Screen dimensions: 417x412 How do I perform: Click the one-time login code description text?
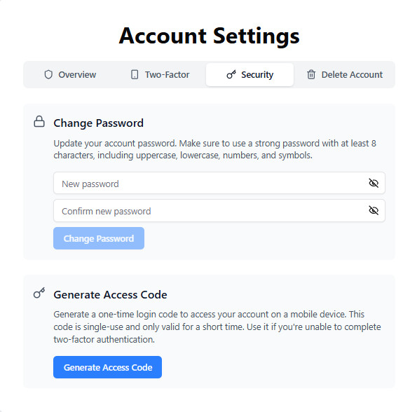tap(217, 327)
